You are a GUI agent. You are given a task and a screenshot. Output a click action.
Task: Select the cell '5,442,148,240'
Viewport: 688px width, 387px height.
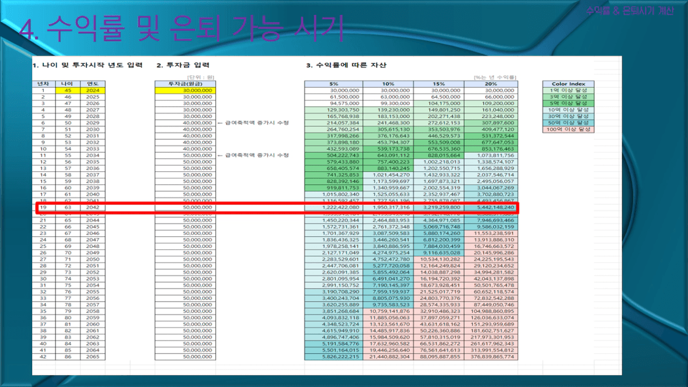coord(490,208)
